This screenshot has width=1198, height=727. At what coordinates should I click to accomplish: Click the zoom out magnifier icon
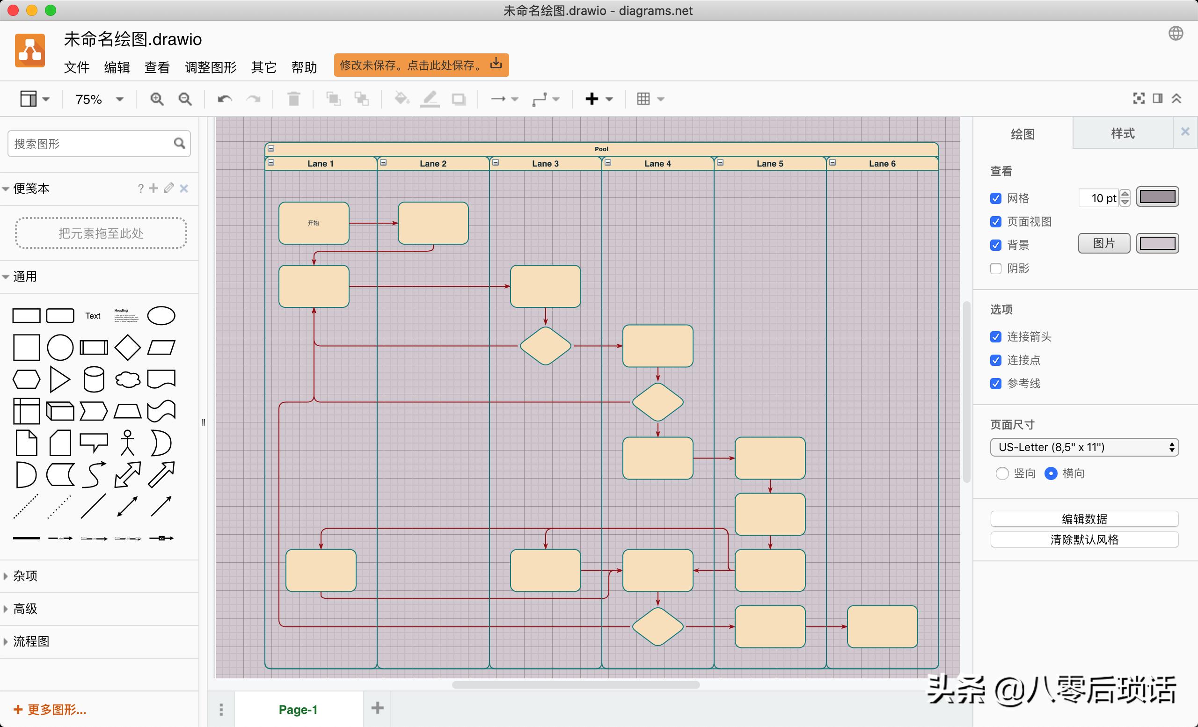[185, 99]
